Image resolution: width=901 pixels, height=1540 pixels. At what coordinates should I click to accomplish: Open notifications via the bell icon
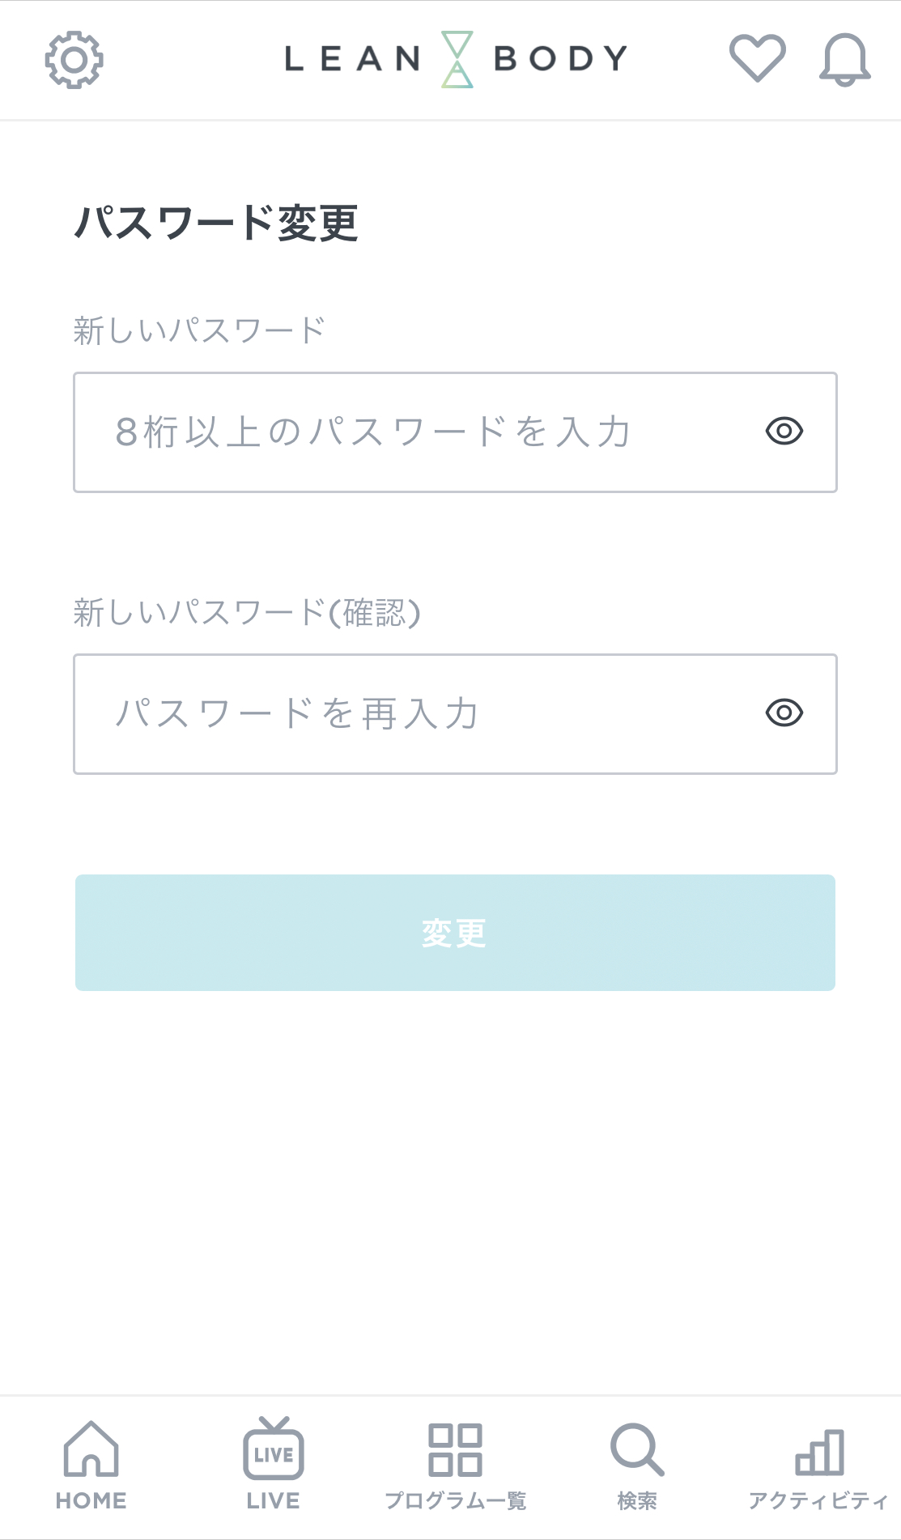coord(844,60)
